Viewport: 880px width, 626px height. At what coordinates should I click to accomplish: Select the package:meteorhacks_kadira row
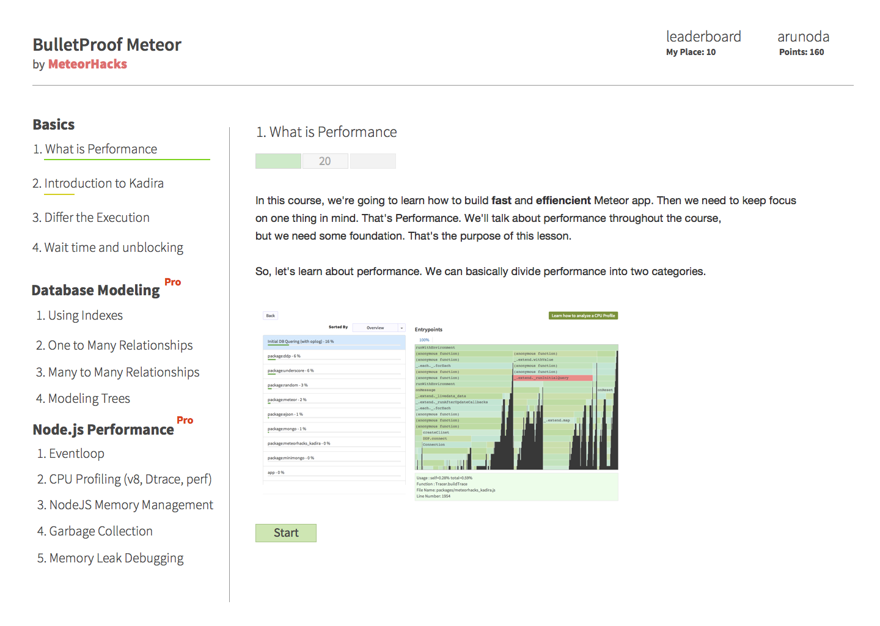point(334,444)
